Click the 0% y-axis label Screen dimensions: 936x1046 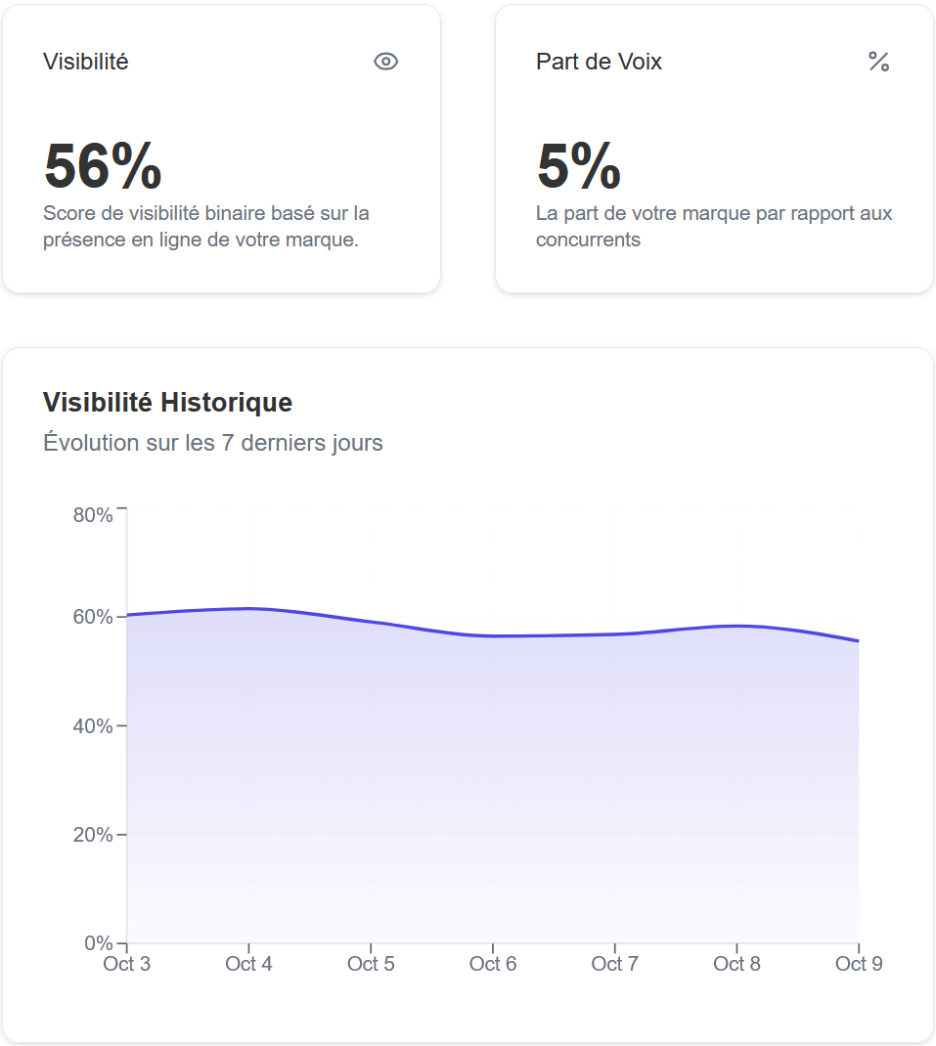tap(98, 943)
